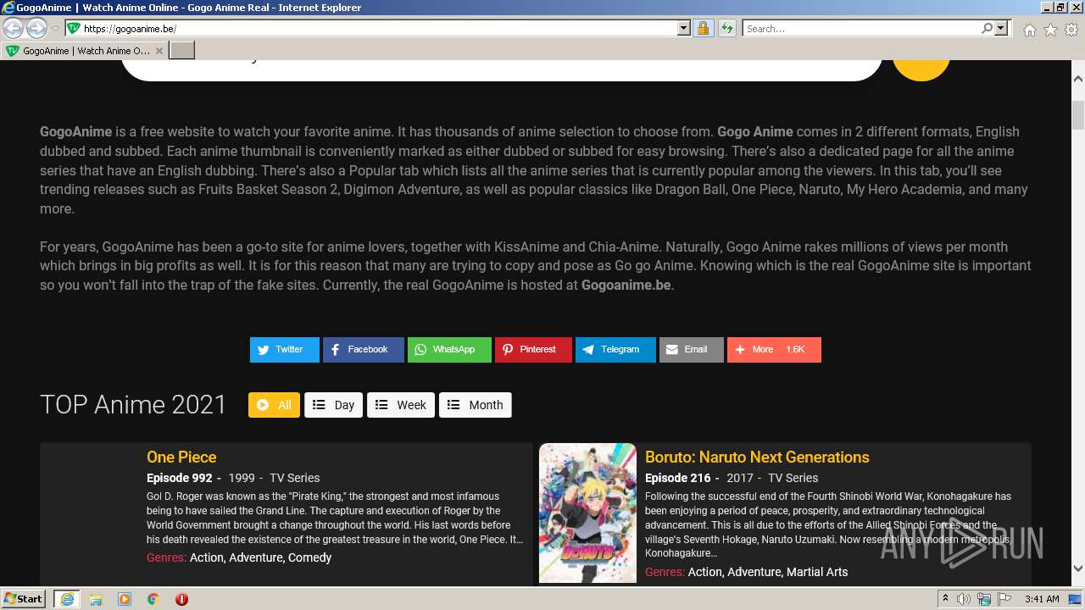Click the IE Forward arrow button
This screenshot has width=1085, height=610.
[x=36, y=29]
